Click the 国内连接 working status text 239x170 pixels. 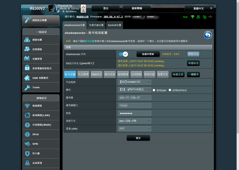click(x=142, y=65)
